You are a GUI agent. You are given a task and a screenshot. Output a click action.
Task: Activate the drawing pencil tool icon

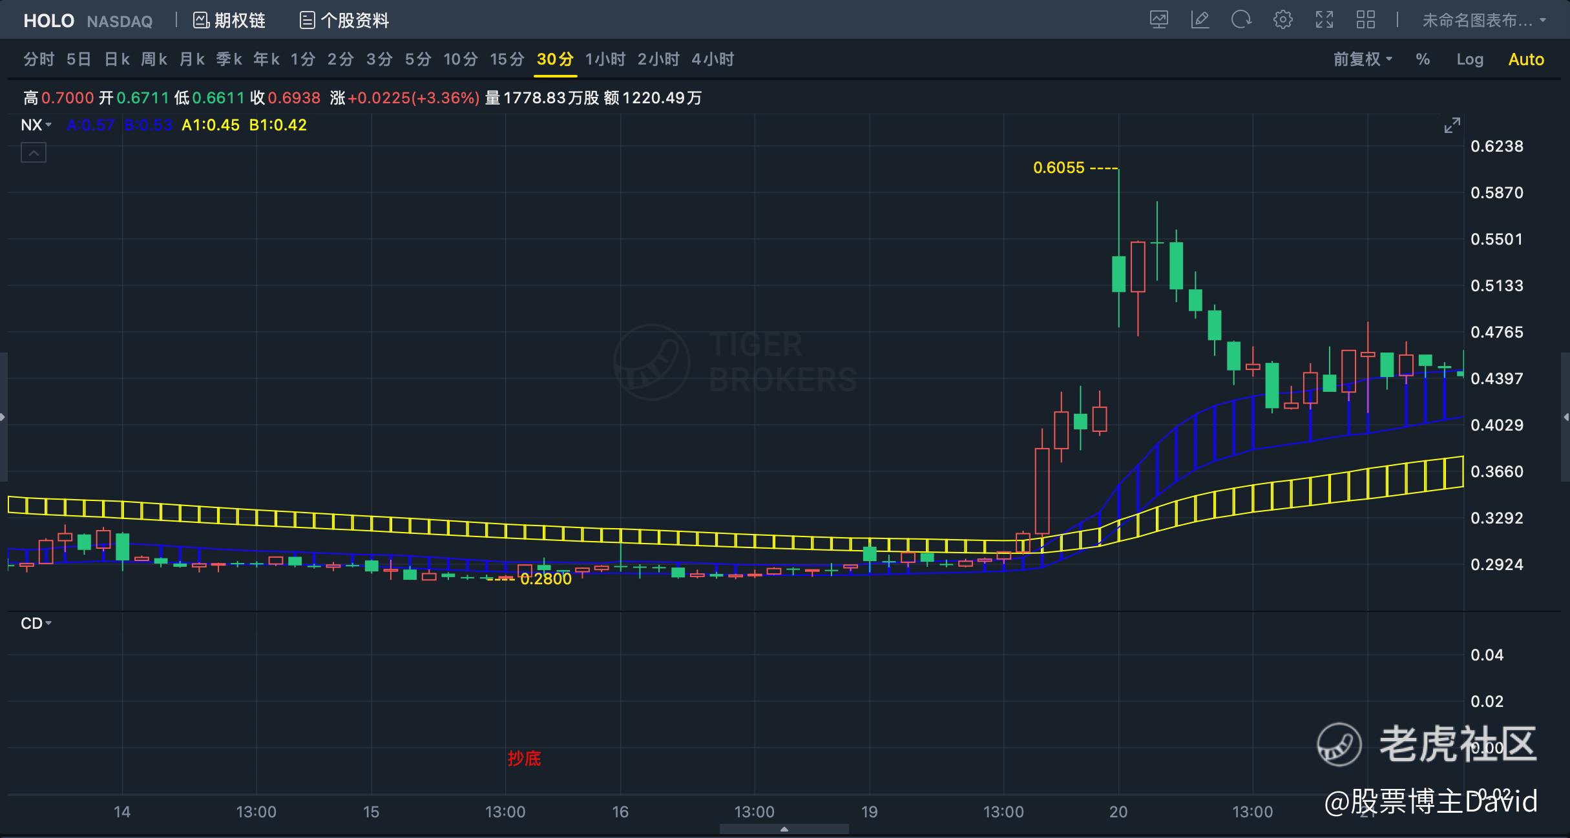1200,20
